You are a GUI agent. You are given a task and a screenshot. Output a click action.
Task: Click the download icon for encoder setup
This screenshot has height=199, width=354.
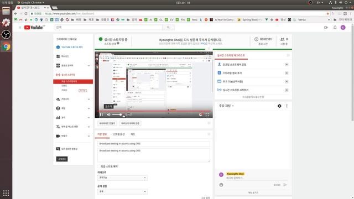coord(219,64)
